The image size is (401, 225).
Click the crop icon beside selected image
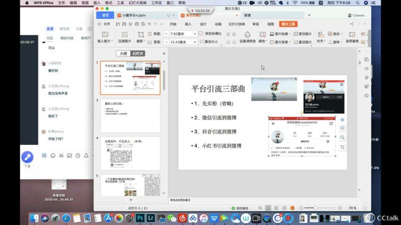click(x=343, y=147)
